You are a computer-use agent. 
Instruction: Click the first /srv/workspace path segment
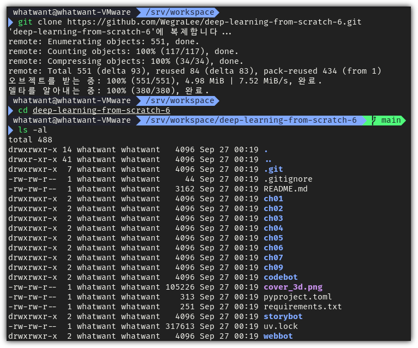[x=180, y=12]
